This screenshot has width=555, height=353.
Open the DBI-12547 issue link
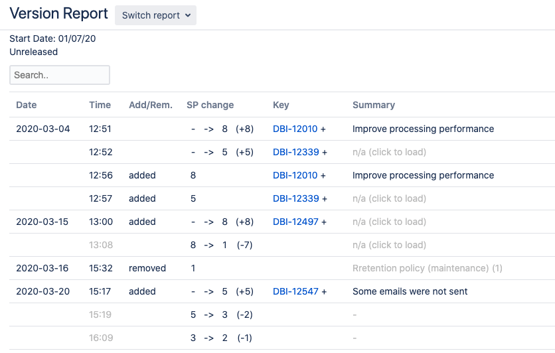295,291
